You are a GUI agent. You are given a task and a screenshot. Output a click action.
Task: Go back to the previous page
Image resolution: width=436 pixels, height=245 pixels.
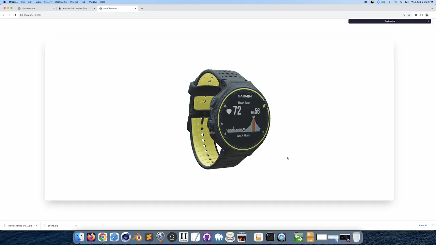[4, 15]
